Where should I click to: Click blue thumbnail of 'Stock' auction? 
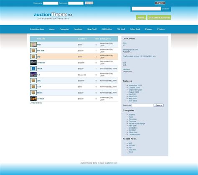[33, 68]
